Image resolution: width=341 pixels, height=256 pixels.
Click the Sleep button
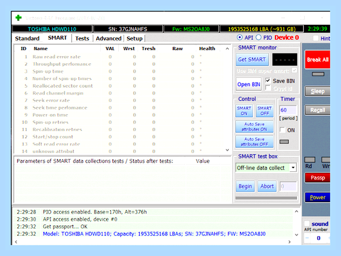[x=317, y=91]
